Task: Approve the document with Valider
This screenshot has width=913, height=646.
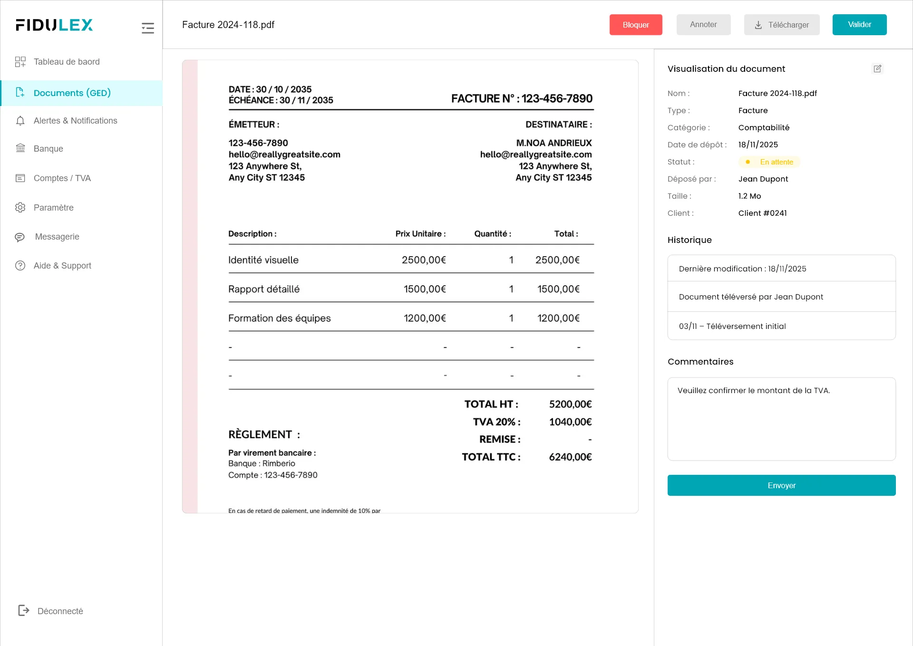Action: pyautogui.click(x=859, y=25)
